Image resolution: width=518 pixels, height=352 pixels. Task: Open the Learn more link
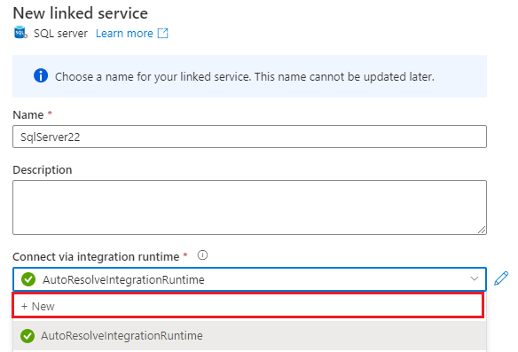pos(124,34)
